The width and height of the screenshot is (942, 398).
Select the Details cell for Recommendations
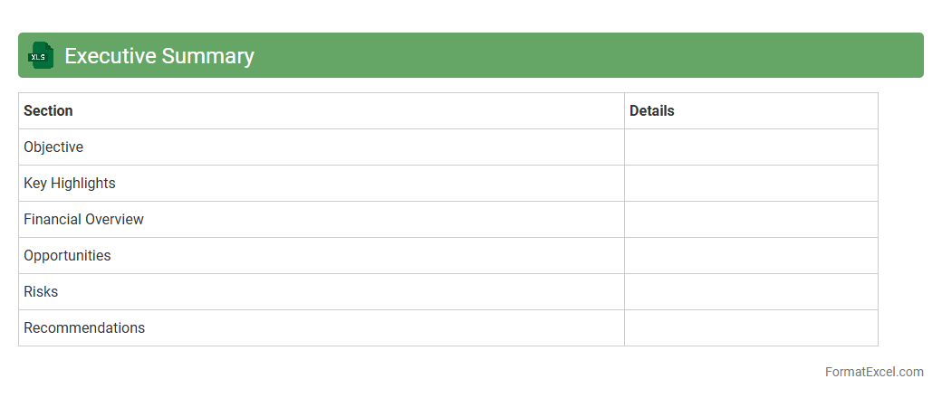(x=751, y=328)
